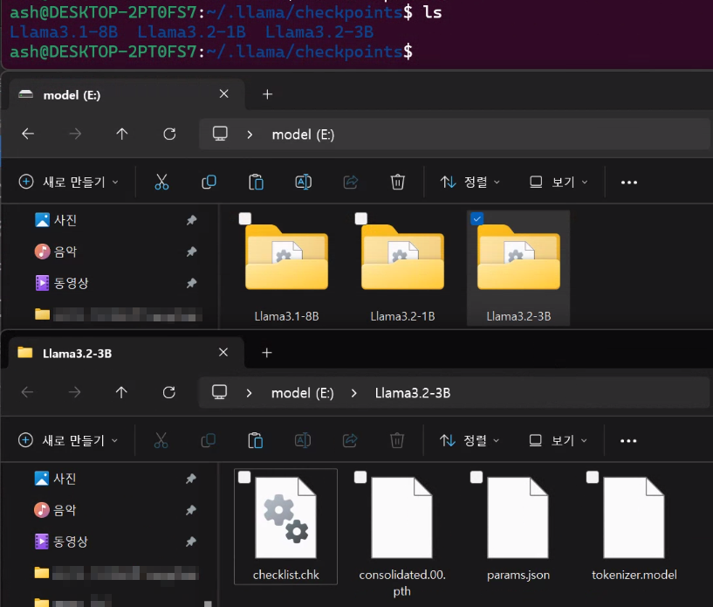Viewport: 713px width, 607px height.
Task: Expand chevron after model (E:) in Llama3.2-3B address bar
Action: 354,393
